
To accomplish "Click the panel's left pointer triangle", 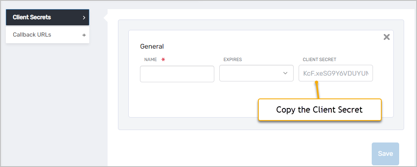I will (x=105, y=17).
